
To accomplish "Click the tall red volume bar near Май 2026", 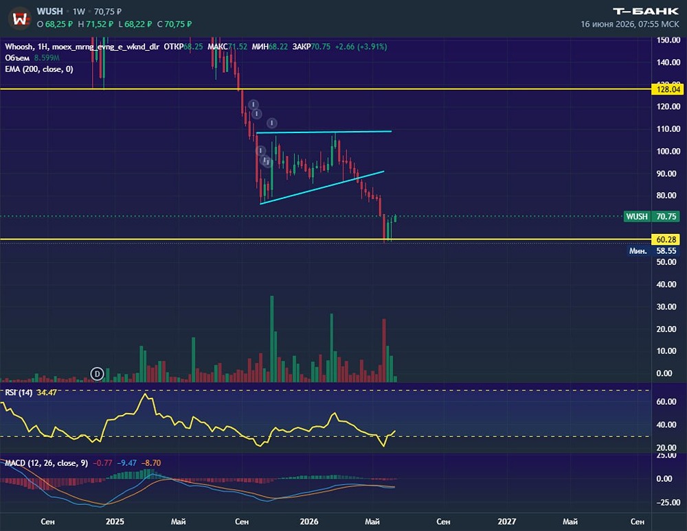I will [384, 350].
